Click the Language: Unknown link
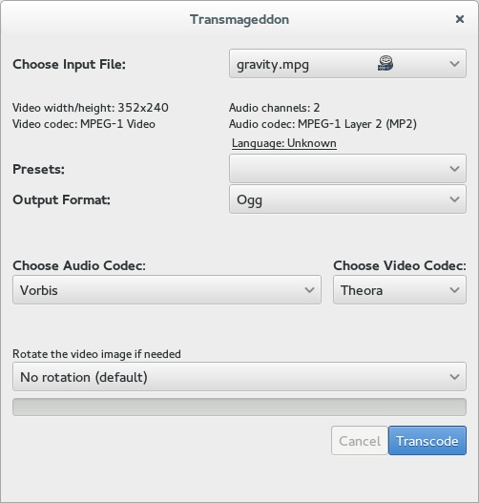This screenshot has width=479, height=503. (x=284, y=143)
